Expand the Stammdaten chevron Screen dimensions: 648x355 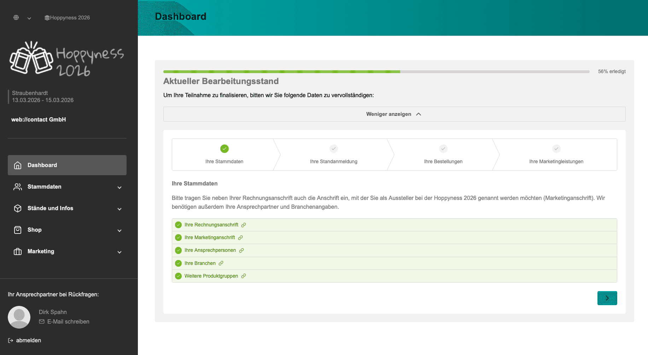tap(119, 188)
